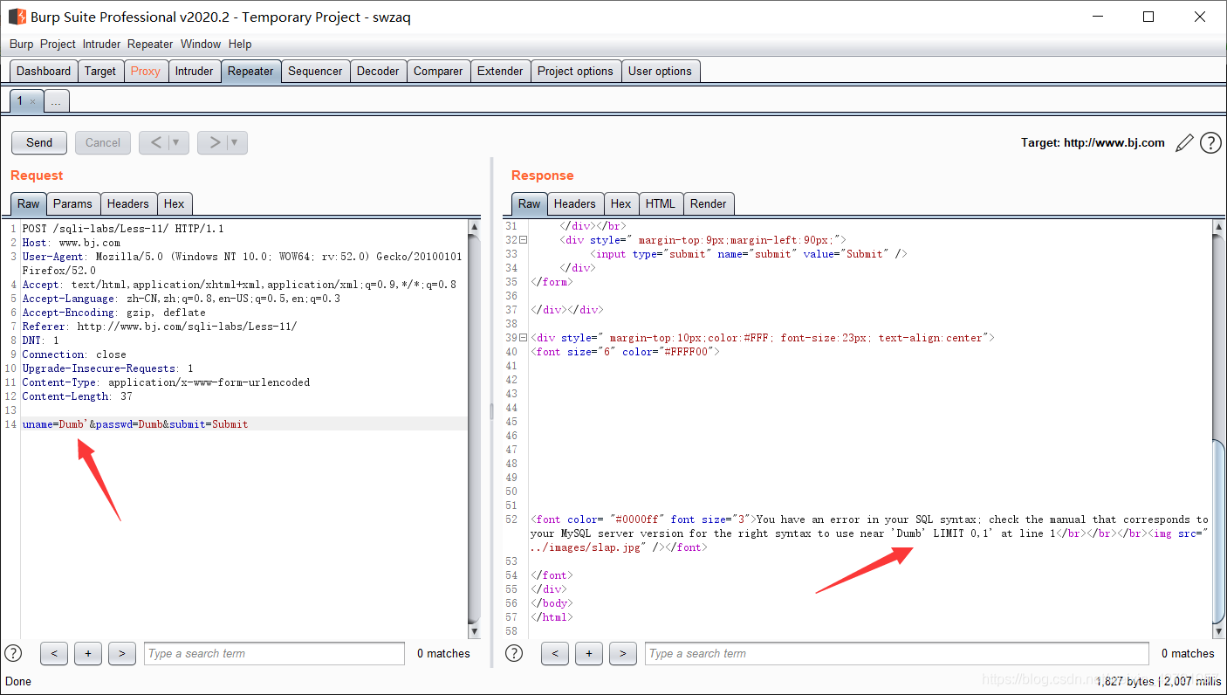
Task: Select the Request Hex tab
Action: 175,203
